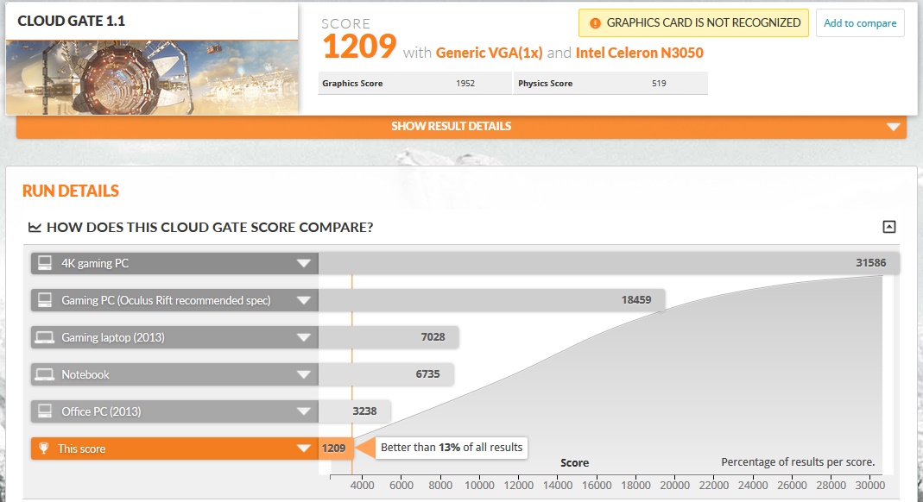
Task: Select the Notebook row label
Action: [x=85, y=374]
